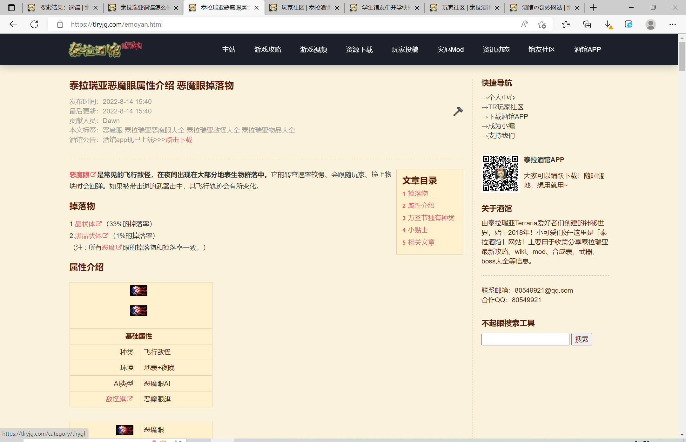
Task: Click the 点击下载 link
Action: (x=179, y=140)
